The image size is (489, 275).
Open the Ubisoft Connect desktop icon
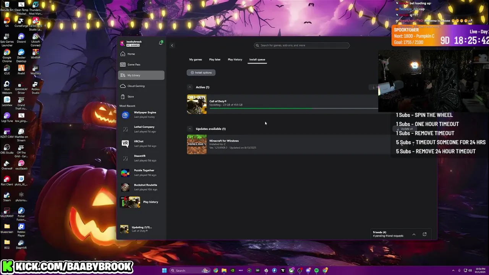(36, 40)
